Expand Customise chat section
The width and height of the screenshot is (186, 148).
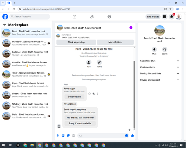tap(160, 61)
